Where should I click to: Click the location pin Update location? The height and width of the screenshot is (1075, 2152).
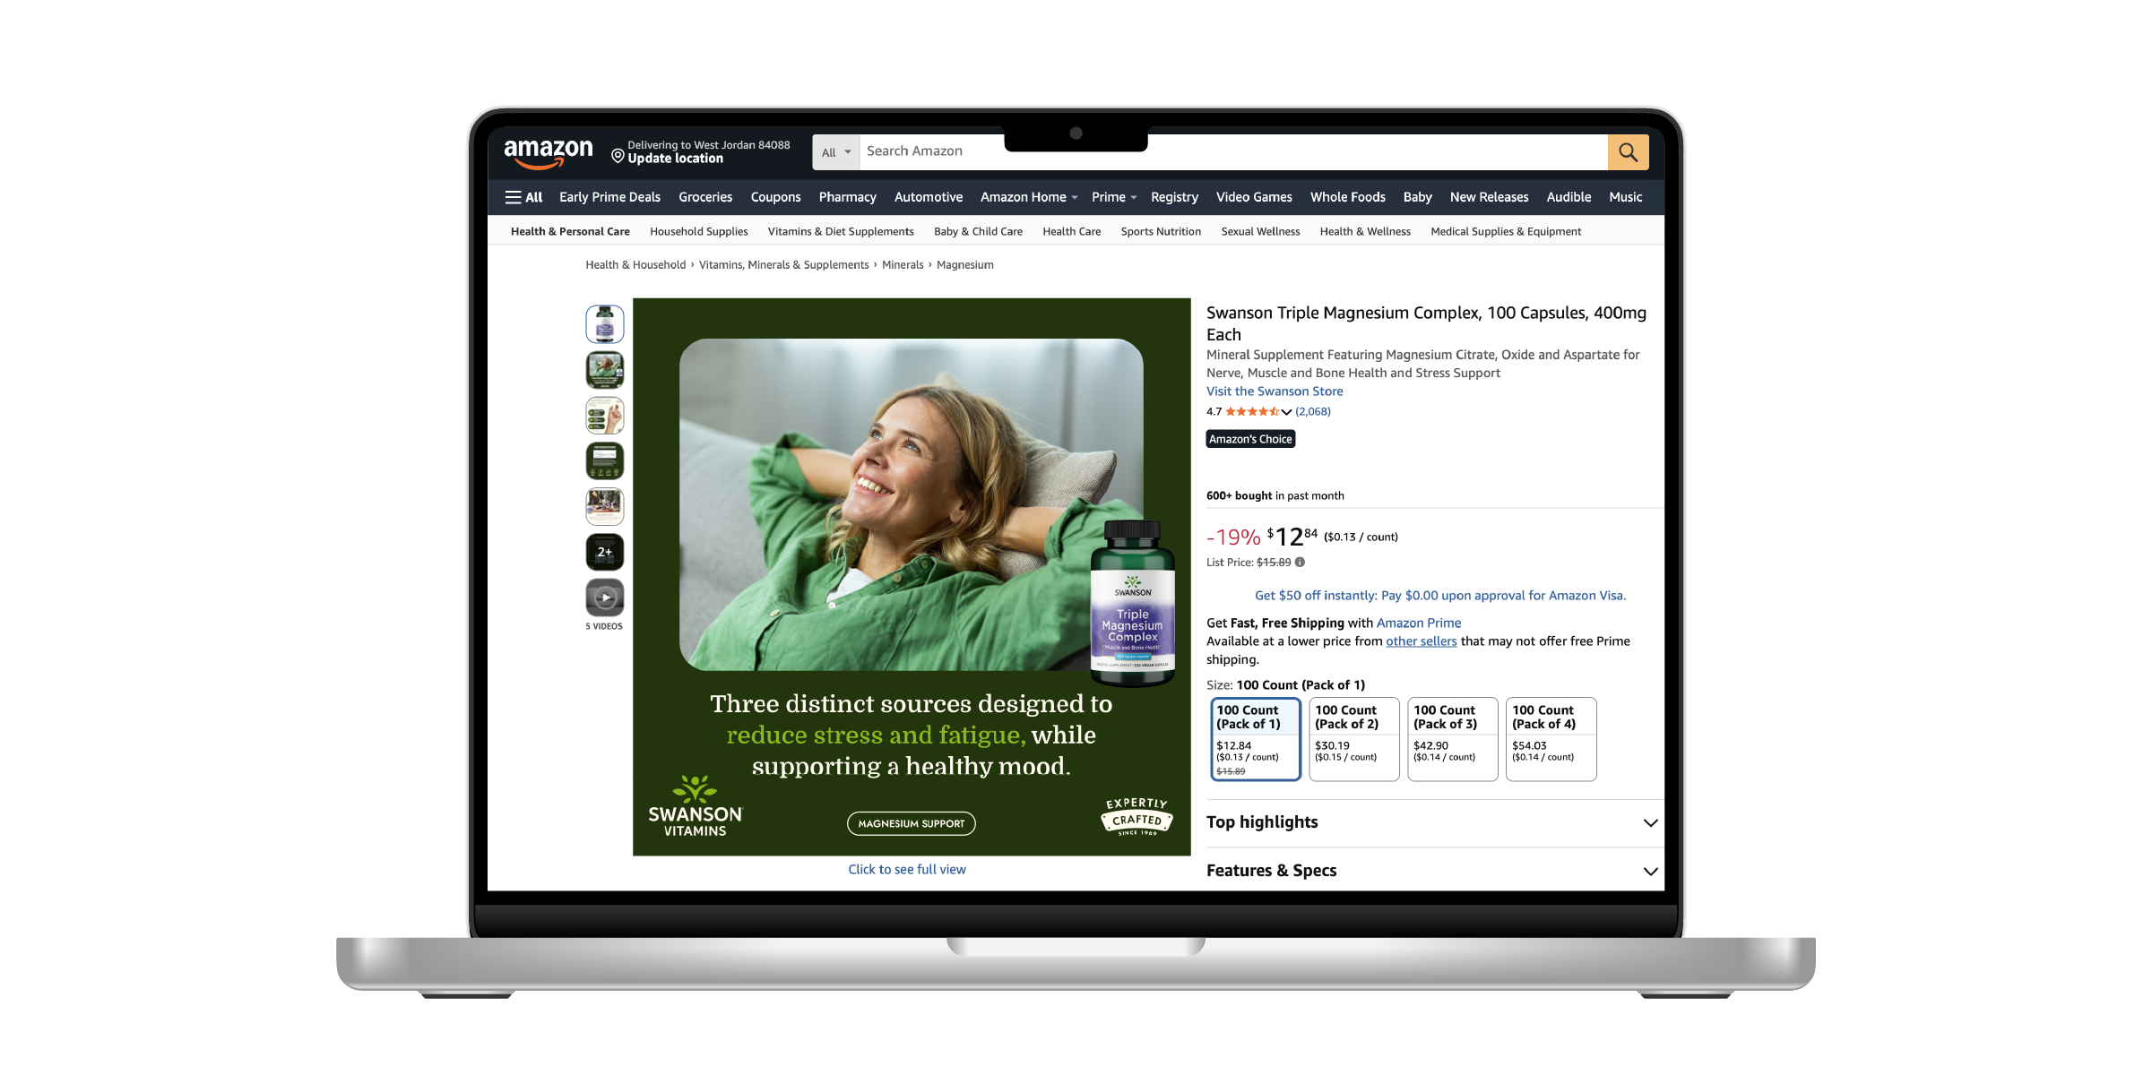(701, 151)
